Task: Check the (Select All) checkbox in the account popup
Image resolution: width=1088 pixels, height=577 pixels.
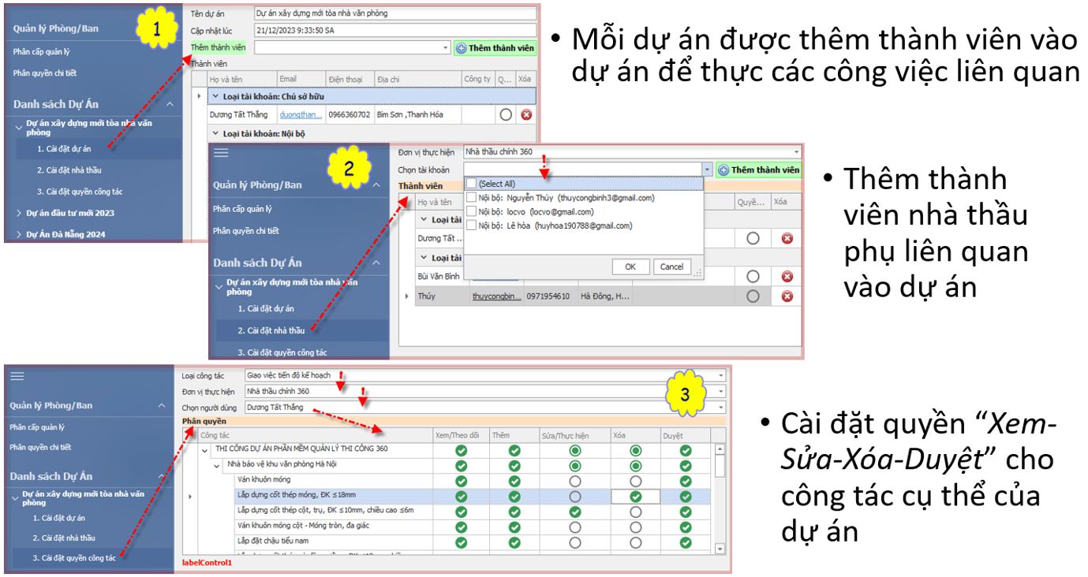Action: click(471, 182)
